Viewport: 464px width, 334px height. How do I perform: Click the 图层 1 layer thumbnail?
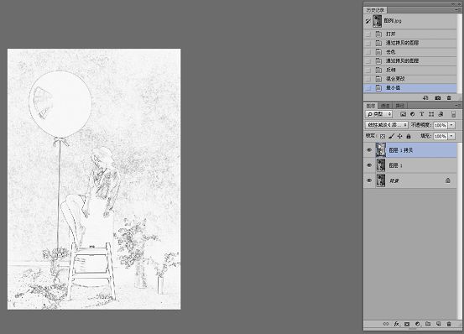click(381, 165)
